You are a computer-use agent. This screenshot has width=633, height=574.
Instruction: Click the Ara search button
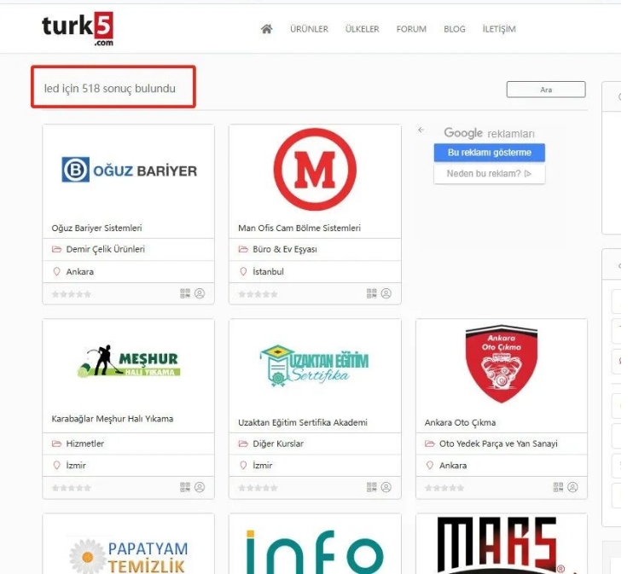pos(546,90)
